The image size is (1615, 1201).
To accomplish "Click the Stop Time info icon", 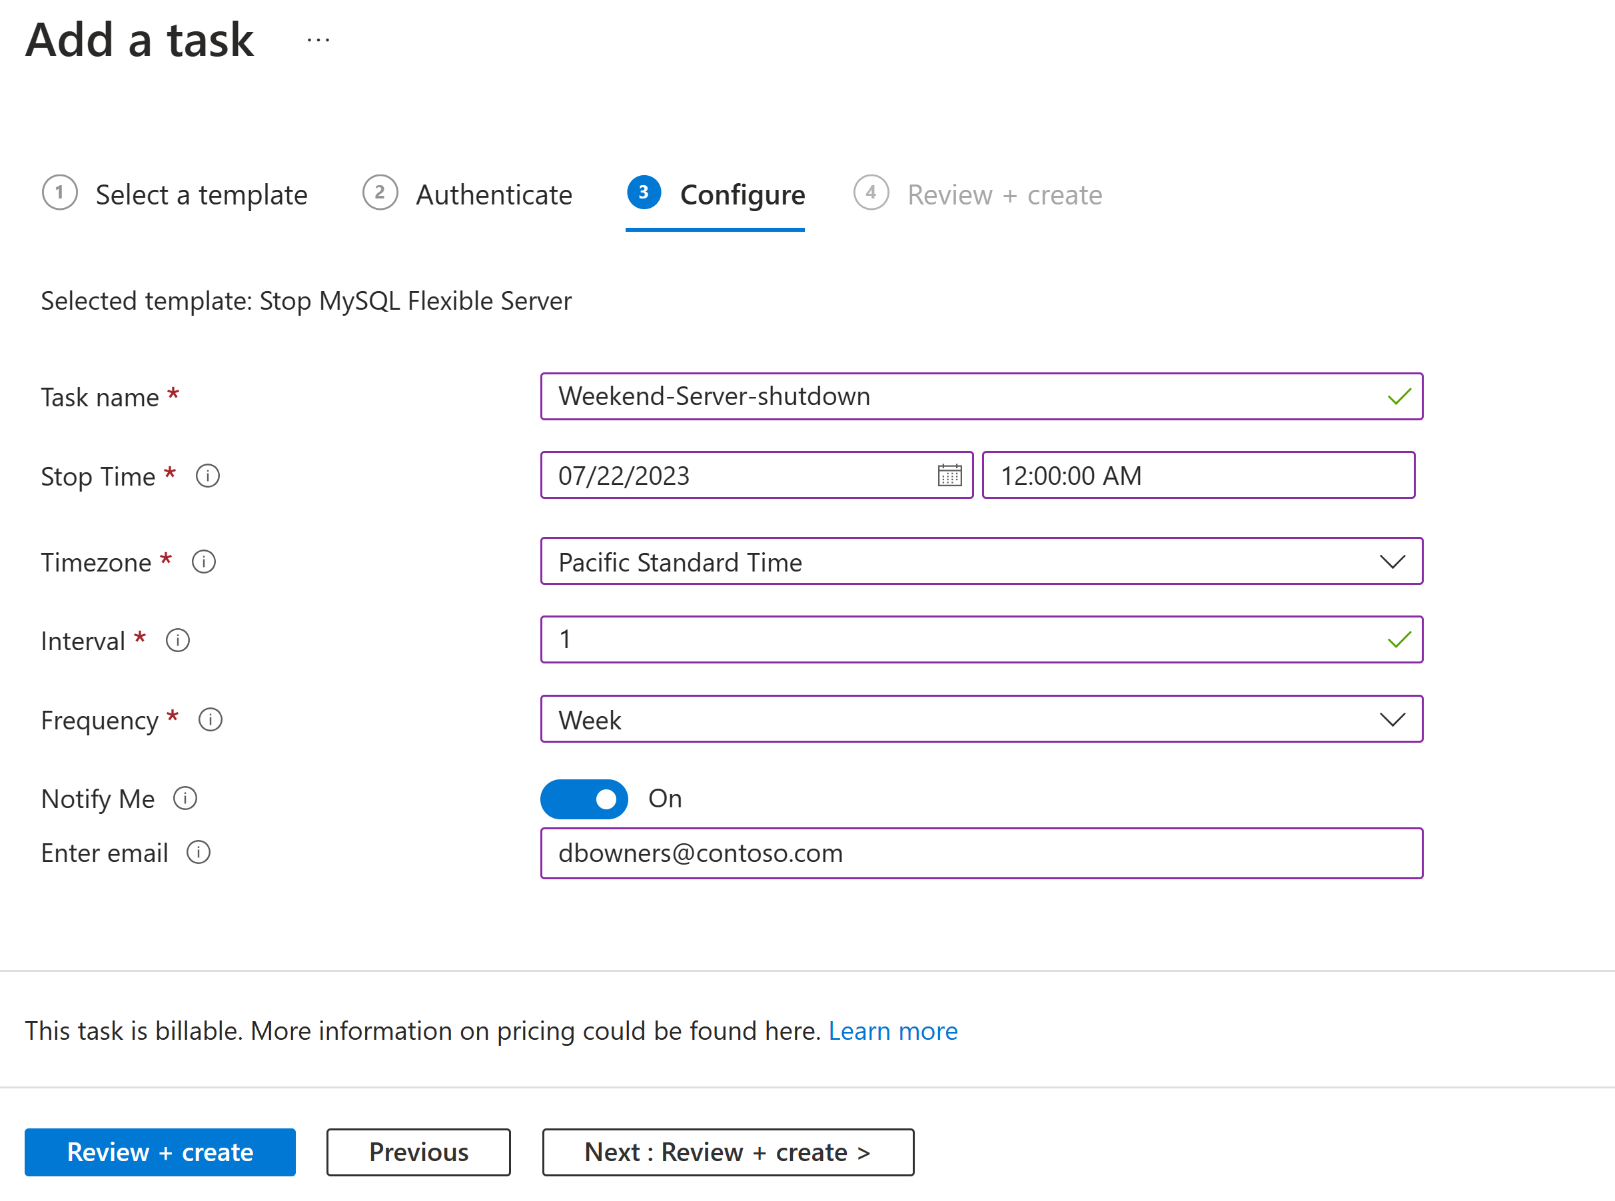I will (208, 476).
